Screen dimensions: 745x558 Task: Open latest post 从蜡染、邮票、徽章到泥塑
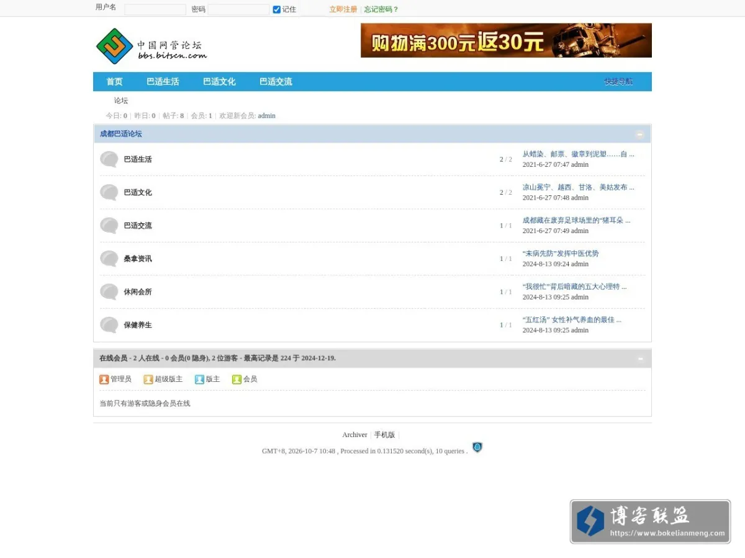(x=579, y=154)
